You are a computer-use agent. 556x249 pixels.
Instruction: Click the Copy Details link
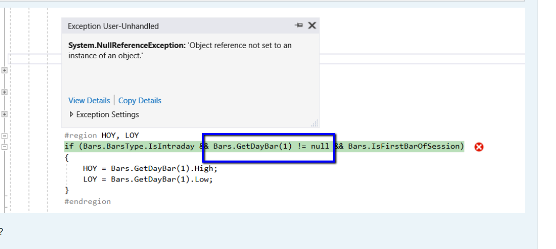click(140, 100)
